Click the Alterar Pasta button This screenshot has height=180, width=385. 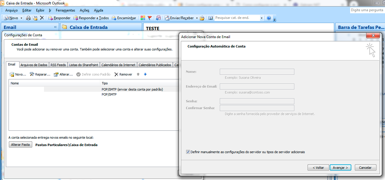coord(20,145)
